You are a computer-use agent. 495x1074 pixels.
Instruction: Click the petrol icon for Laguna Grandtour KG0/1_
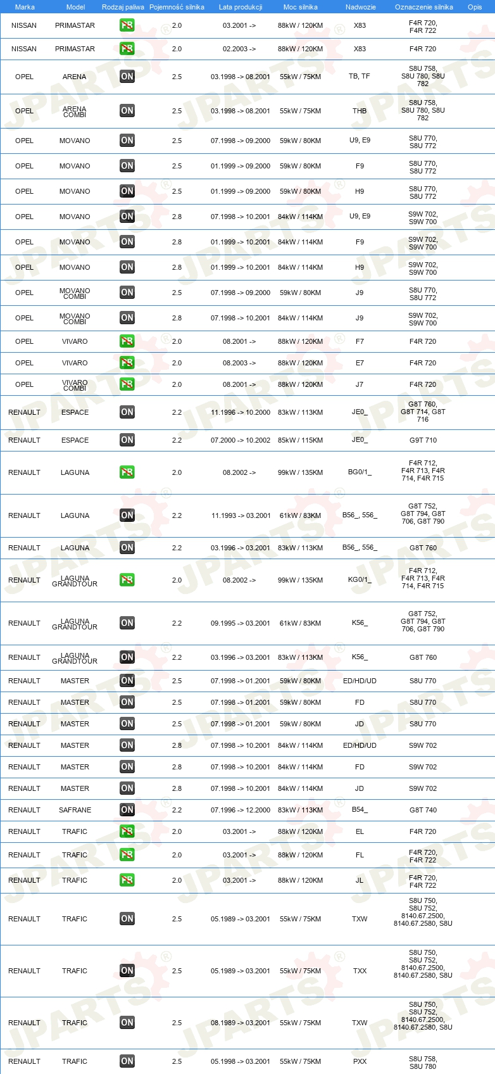pyautogui.click(x=127, y=580)
